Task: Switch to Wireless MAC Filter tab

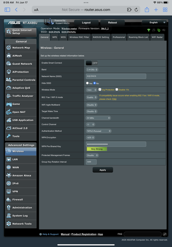Action: pyautogui.click(x=79, y=37)
